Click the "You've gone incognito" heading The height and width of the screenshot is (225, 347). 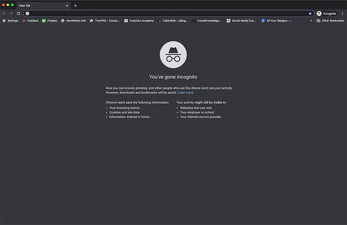click(x=173, y=77)
